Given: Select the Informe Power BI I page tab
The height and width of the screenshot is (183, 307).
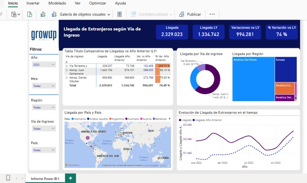Looking at the screenshot, I should pos(45,178).
